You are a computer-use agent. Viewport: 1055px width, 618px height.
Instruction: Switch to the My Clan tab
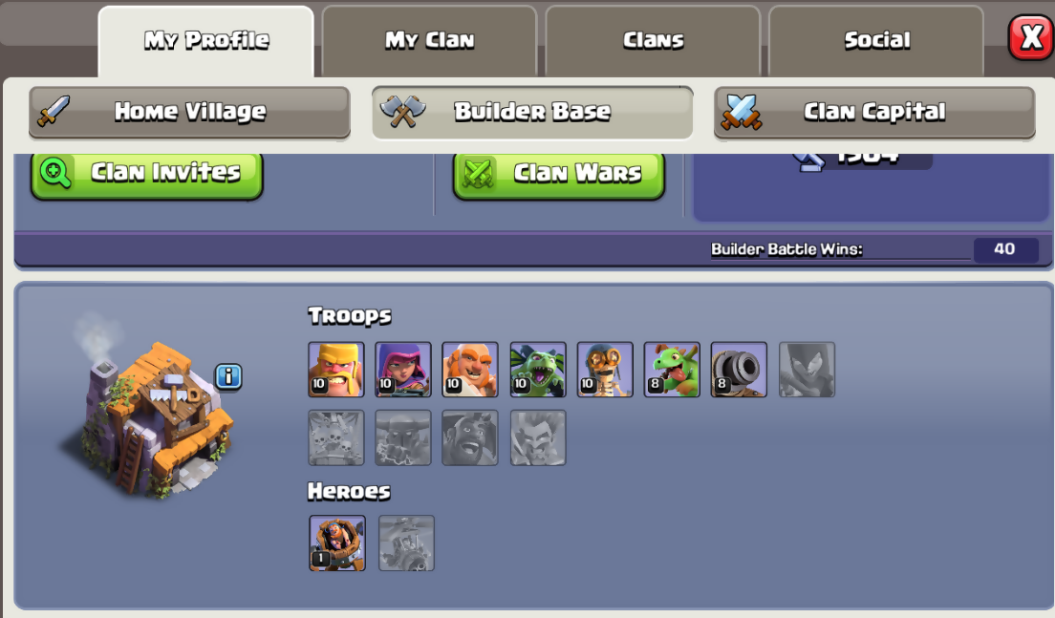click(429, 41)
